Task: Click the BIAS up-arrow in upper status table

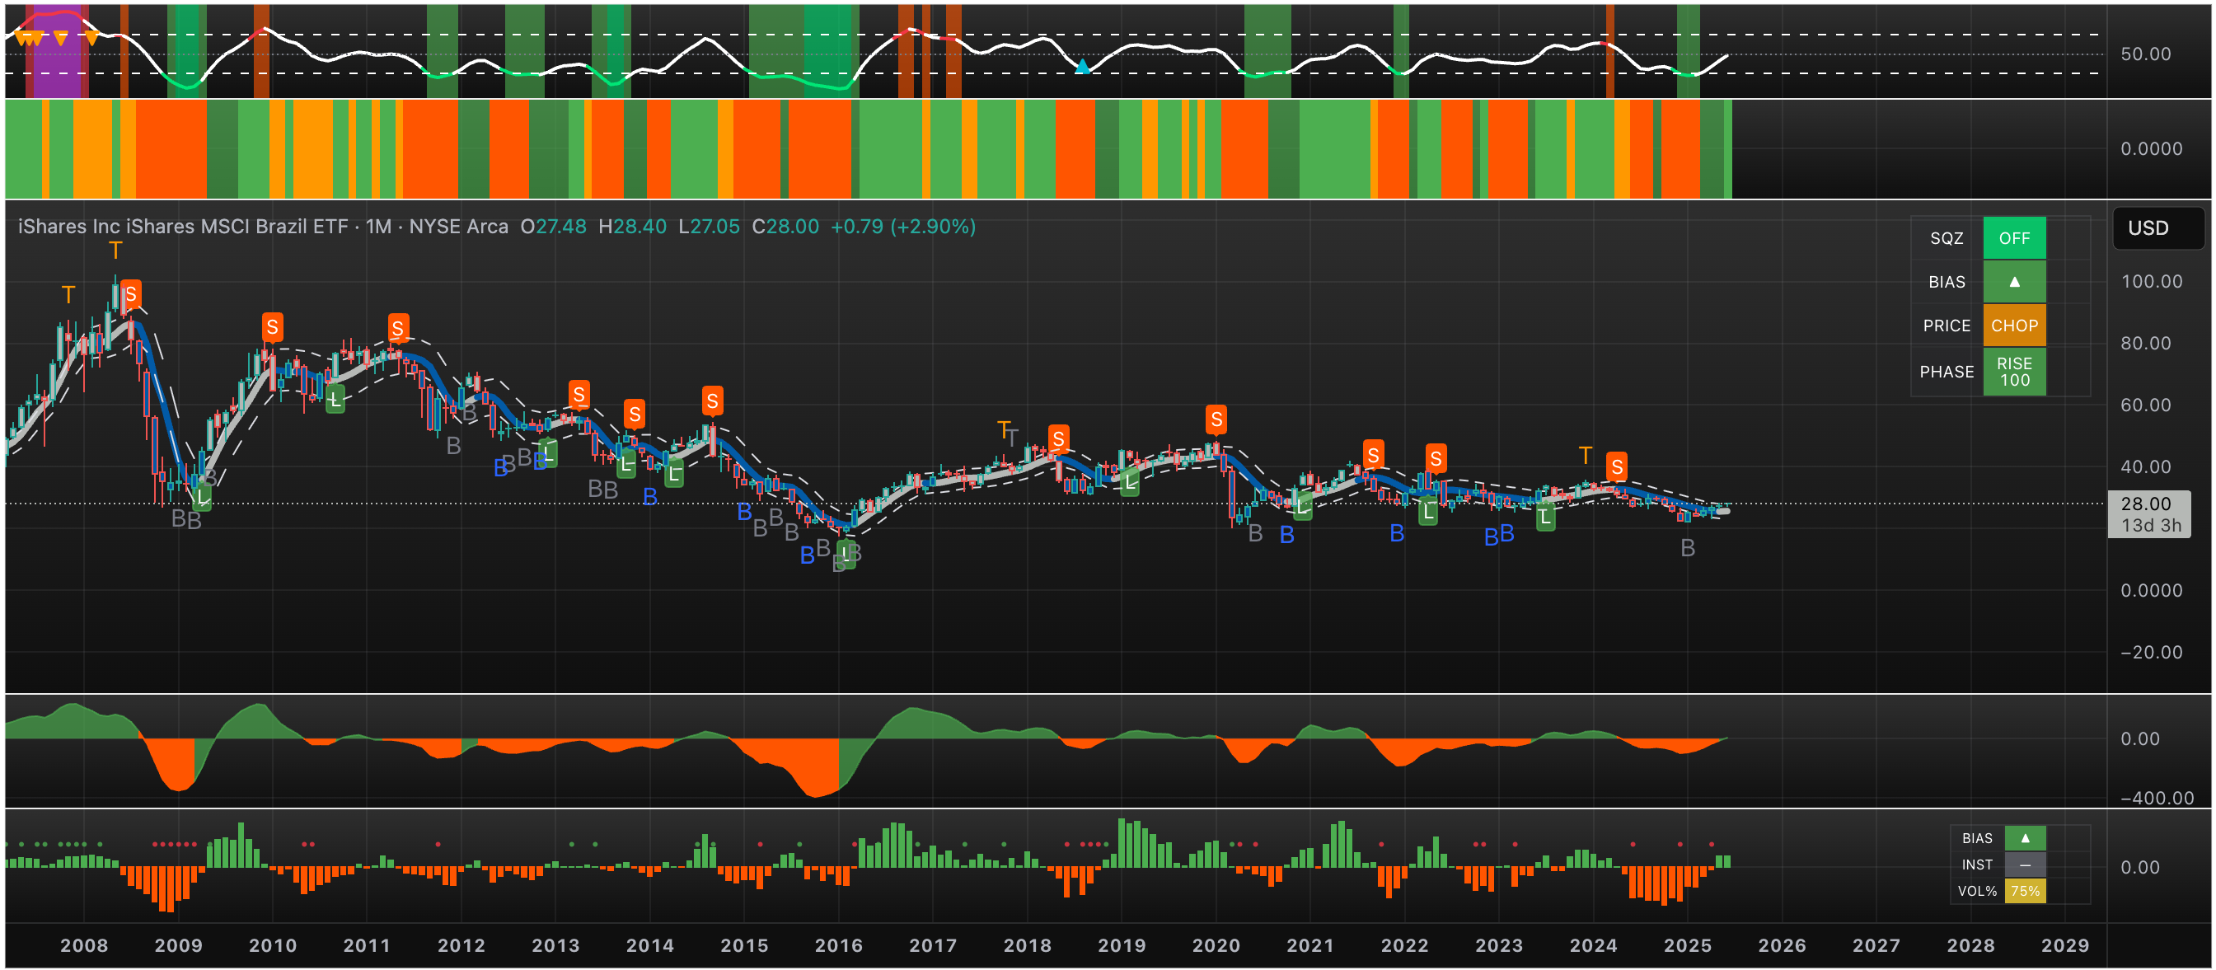Action: point(2013,282)
